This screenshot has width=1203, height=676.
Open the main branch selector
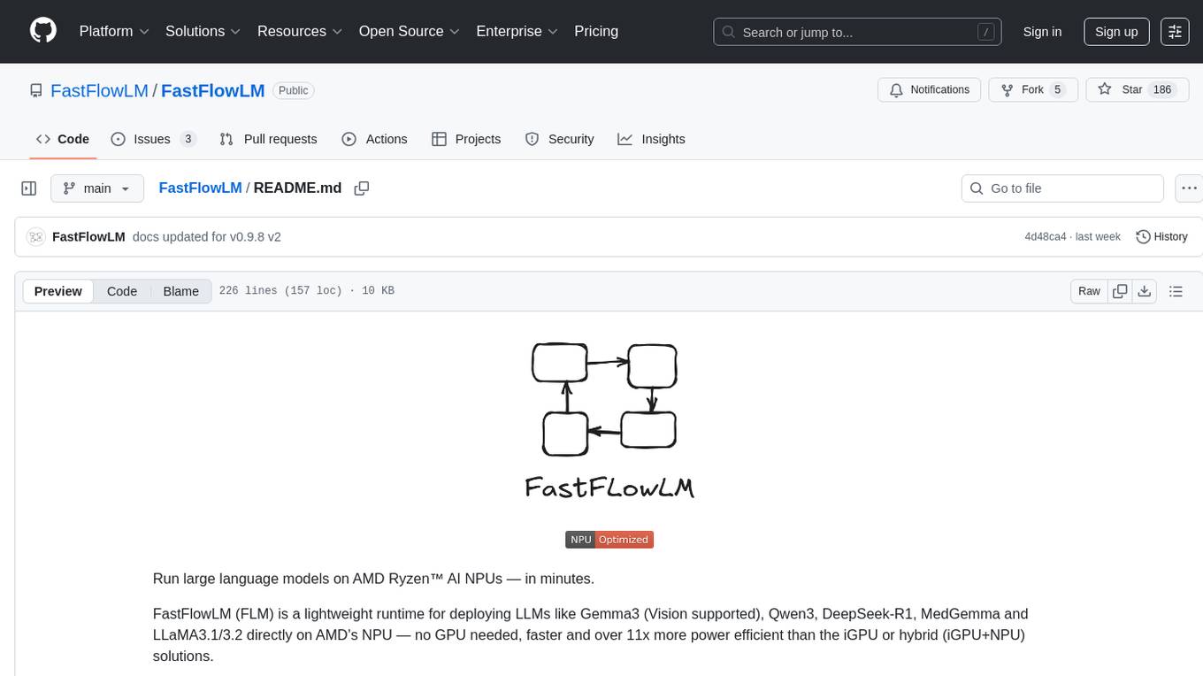(96, 188)
